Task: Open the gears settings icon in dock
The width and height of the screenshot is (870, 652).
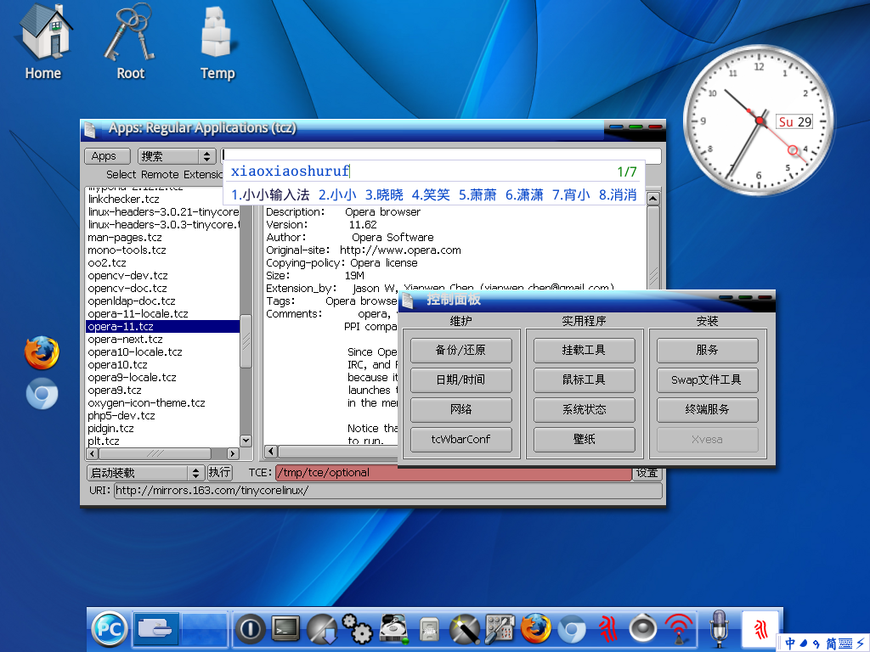Action: 358,629
